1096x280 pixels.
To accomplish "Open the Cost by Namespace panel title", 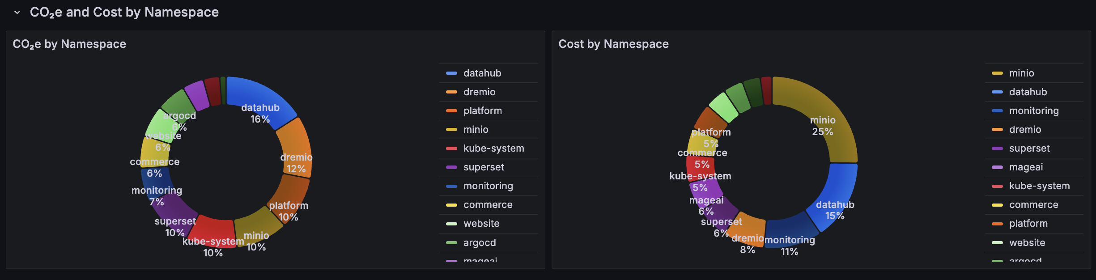I will tap(613, 44).
